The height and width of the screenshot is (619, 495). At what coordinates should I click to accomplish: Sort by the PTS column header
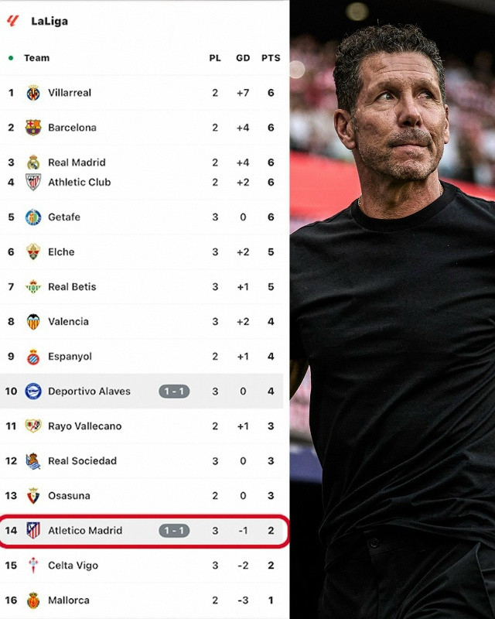(271, 58)
